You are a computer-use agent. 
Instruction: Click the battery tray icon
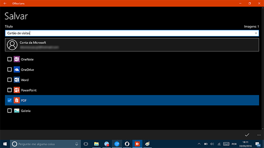click(206, 144)
